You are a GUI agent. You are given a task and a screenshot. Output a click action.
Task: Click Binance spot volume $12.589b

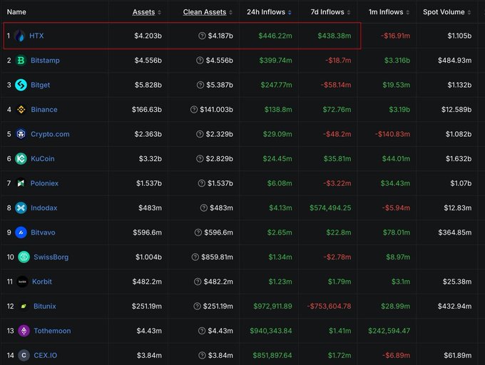coord(456,109)
